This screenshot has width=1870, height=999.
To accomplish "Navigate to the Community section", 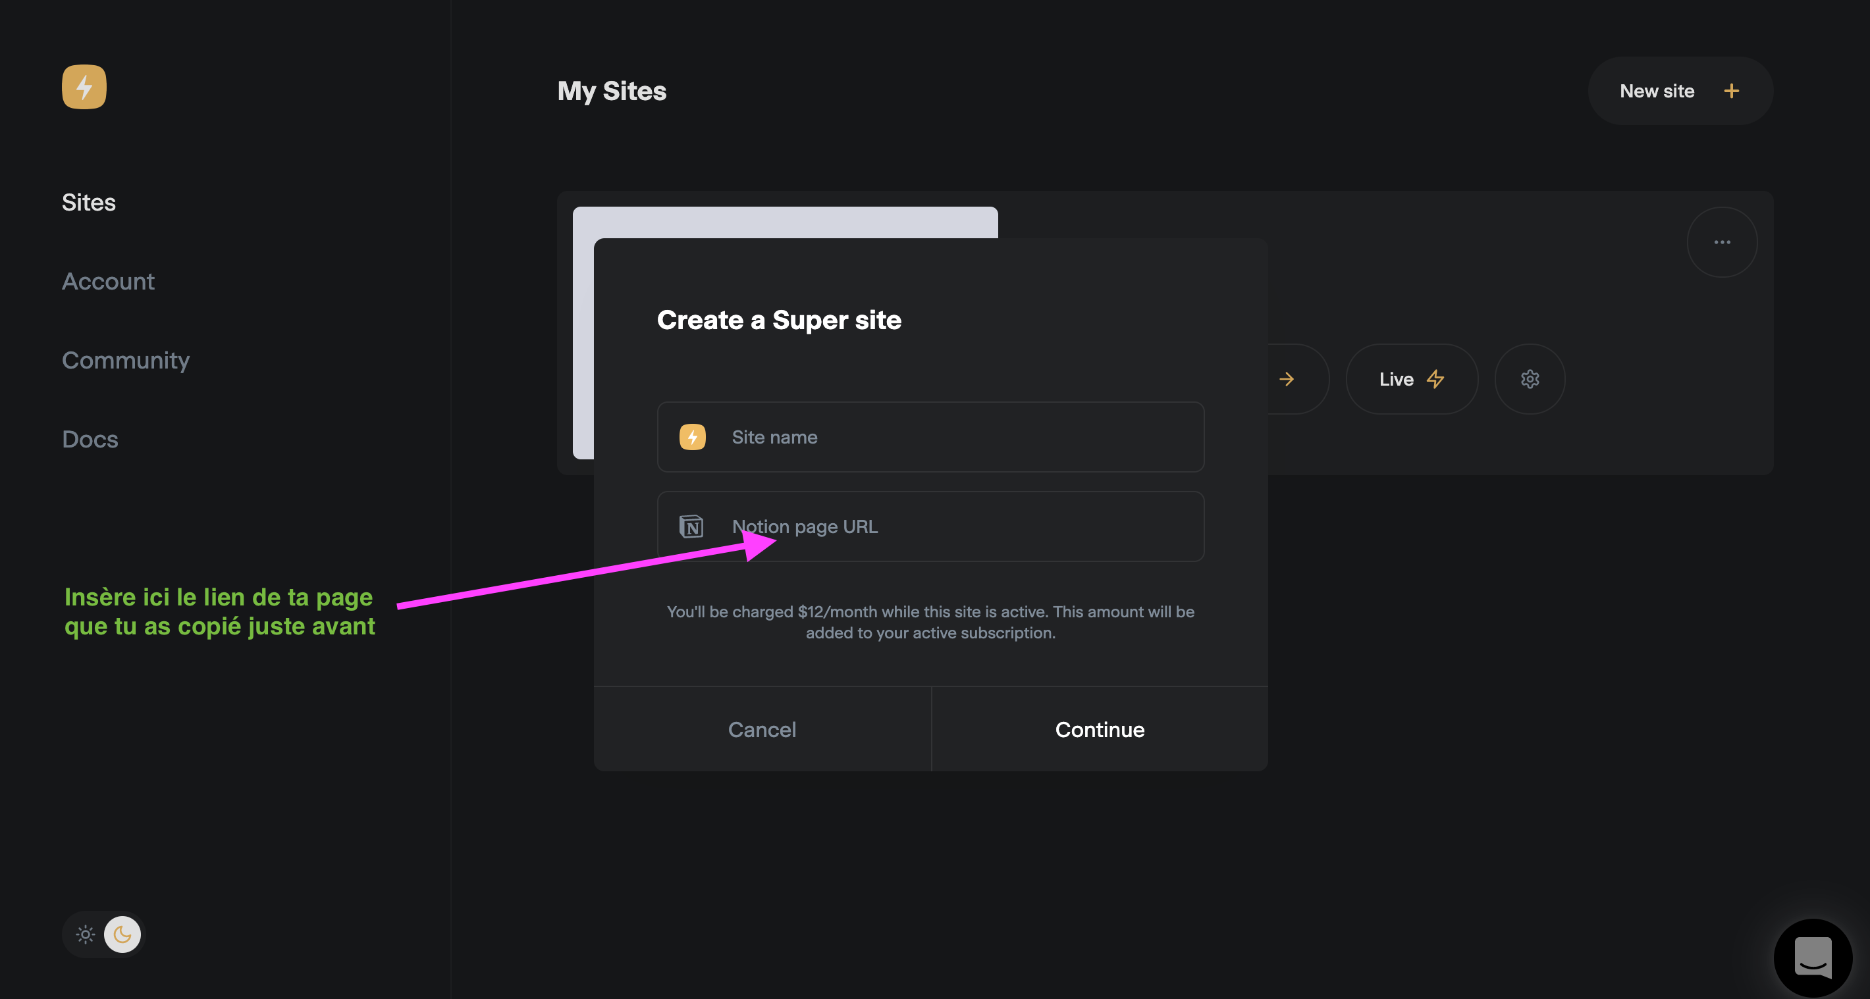I will 126,361.
